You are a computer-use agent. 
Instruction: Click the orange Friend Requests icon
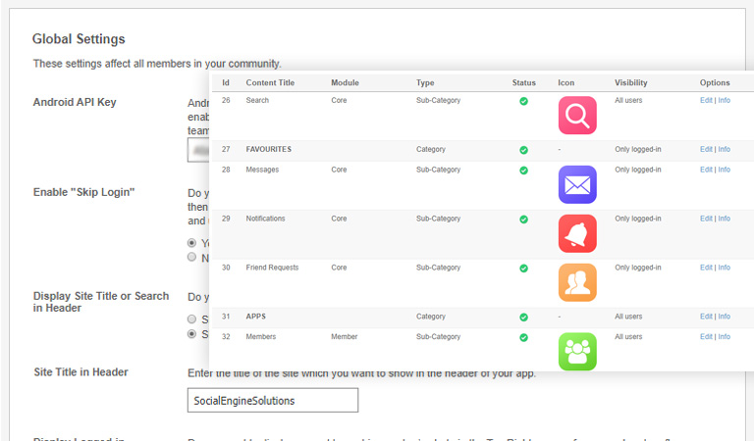577,282
